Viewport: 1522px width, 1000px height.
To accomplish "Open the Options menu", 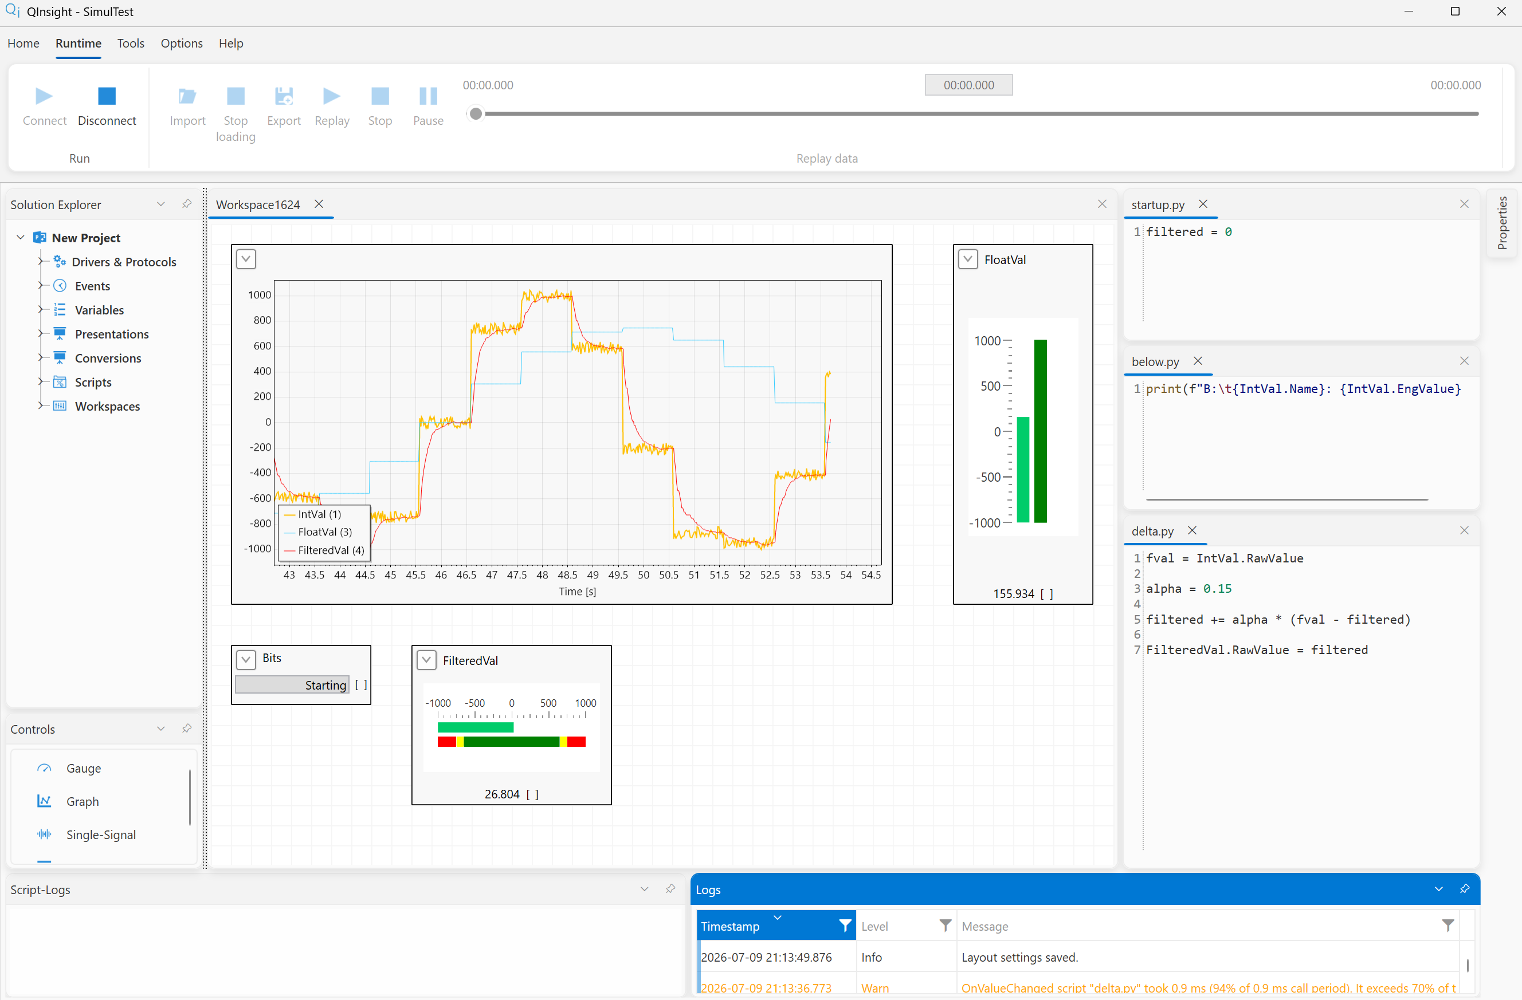I will [182, 43].
